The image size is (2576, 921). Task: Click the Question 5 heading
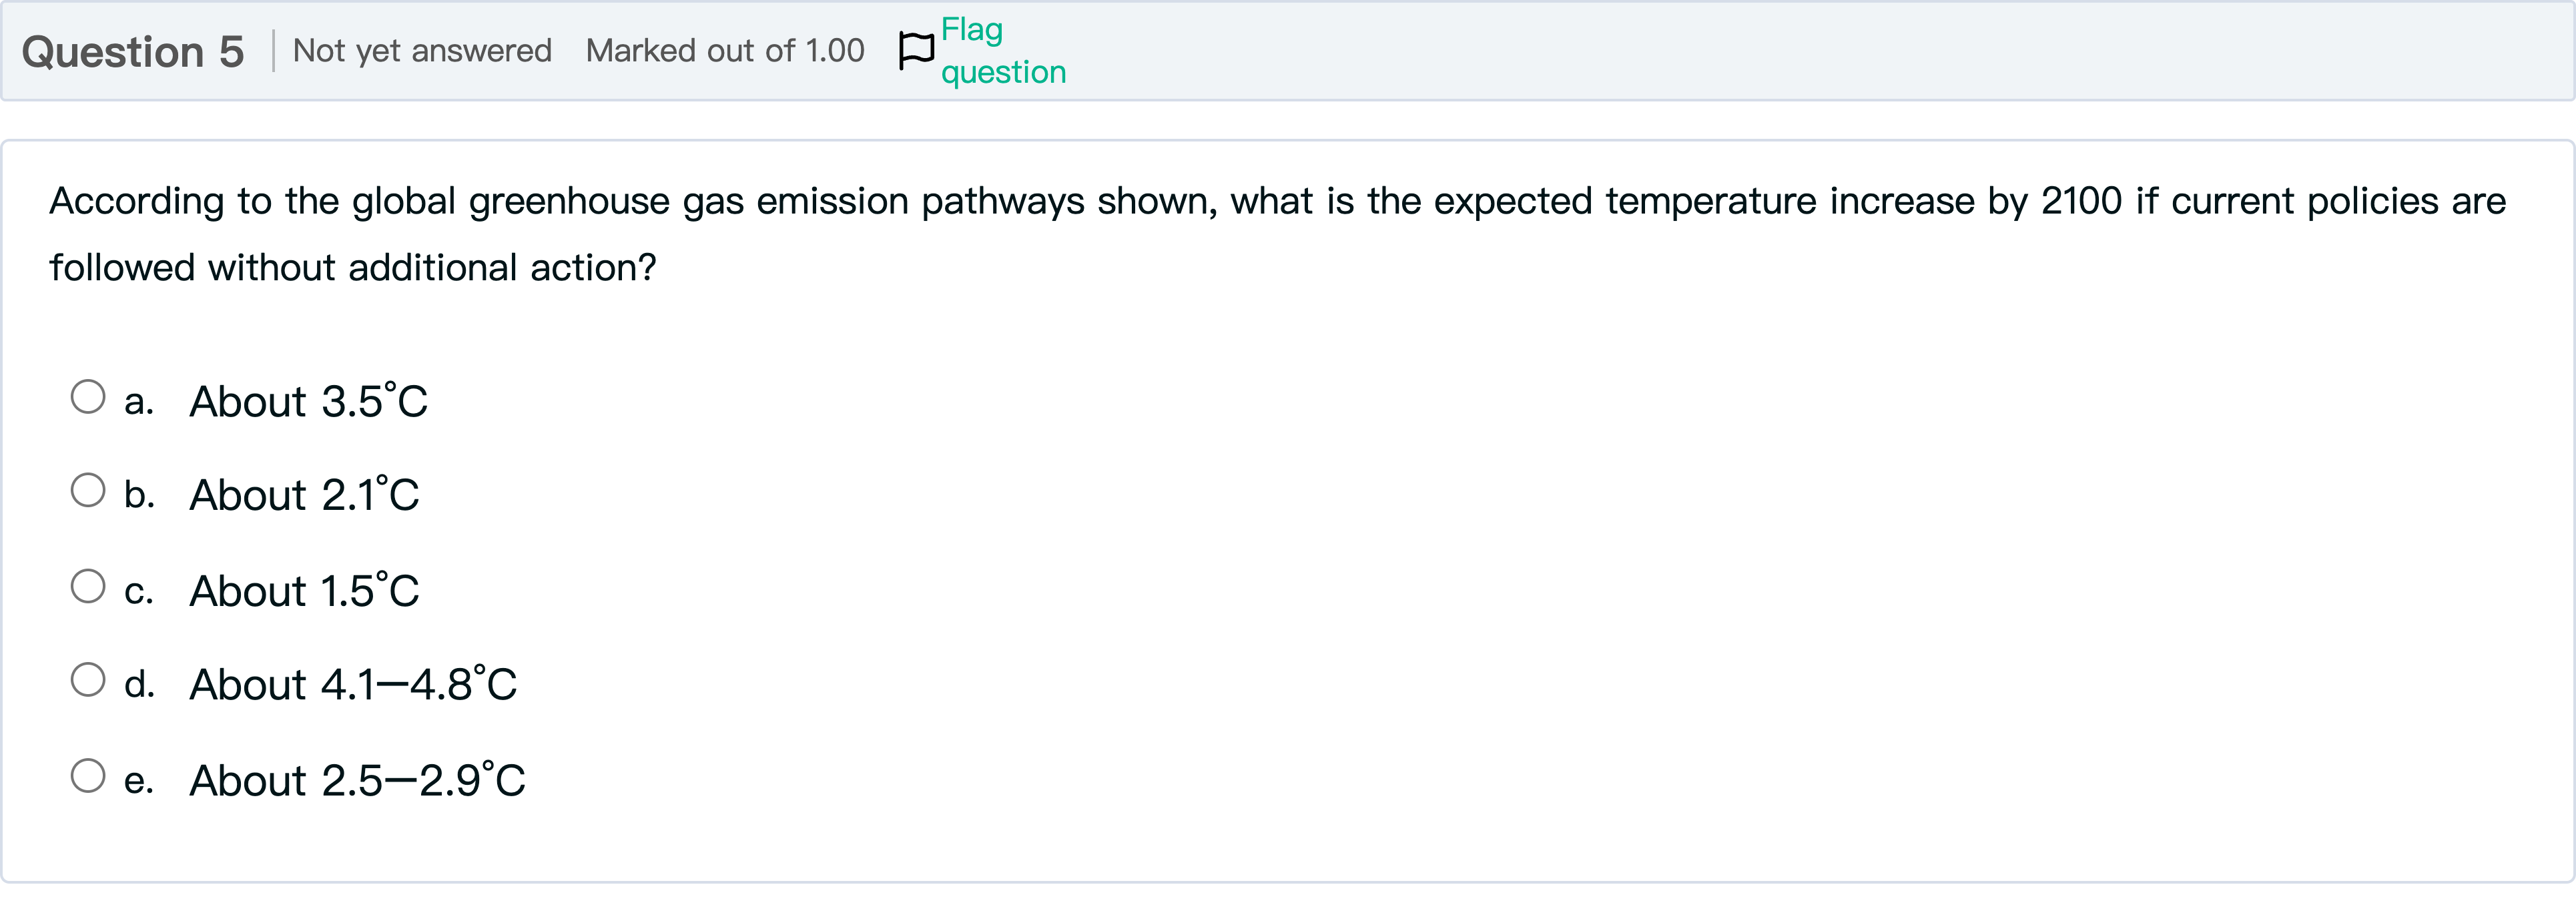coord(133,50)
